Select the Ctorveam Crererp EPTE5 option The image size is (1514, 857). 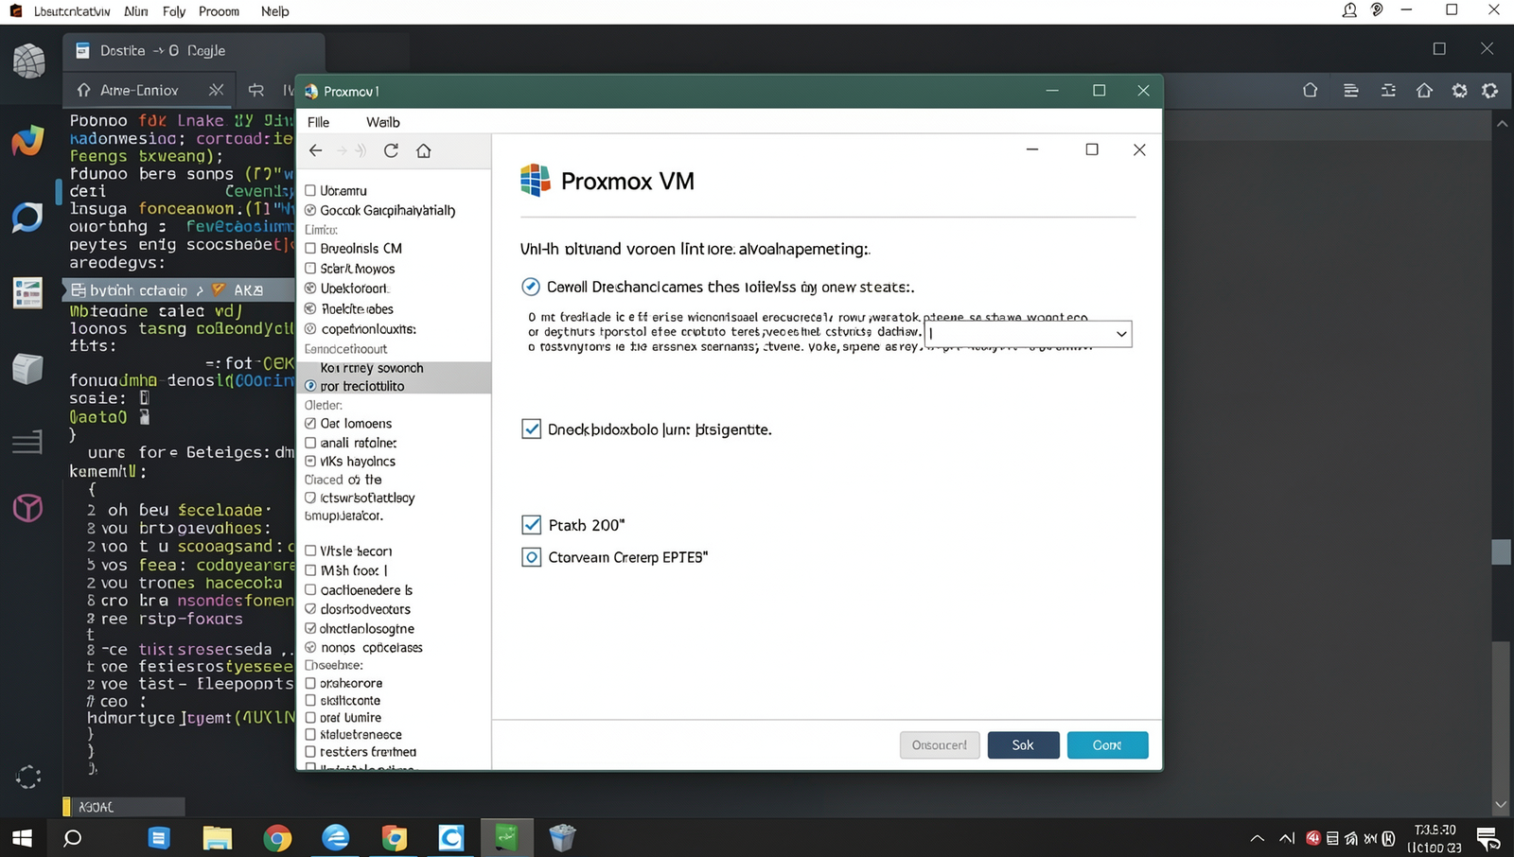tap(531, 557)
